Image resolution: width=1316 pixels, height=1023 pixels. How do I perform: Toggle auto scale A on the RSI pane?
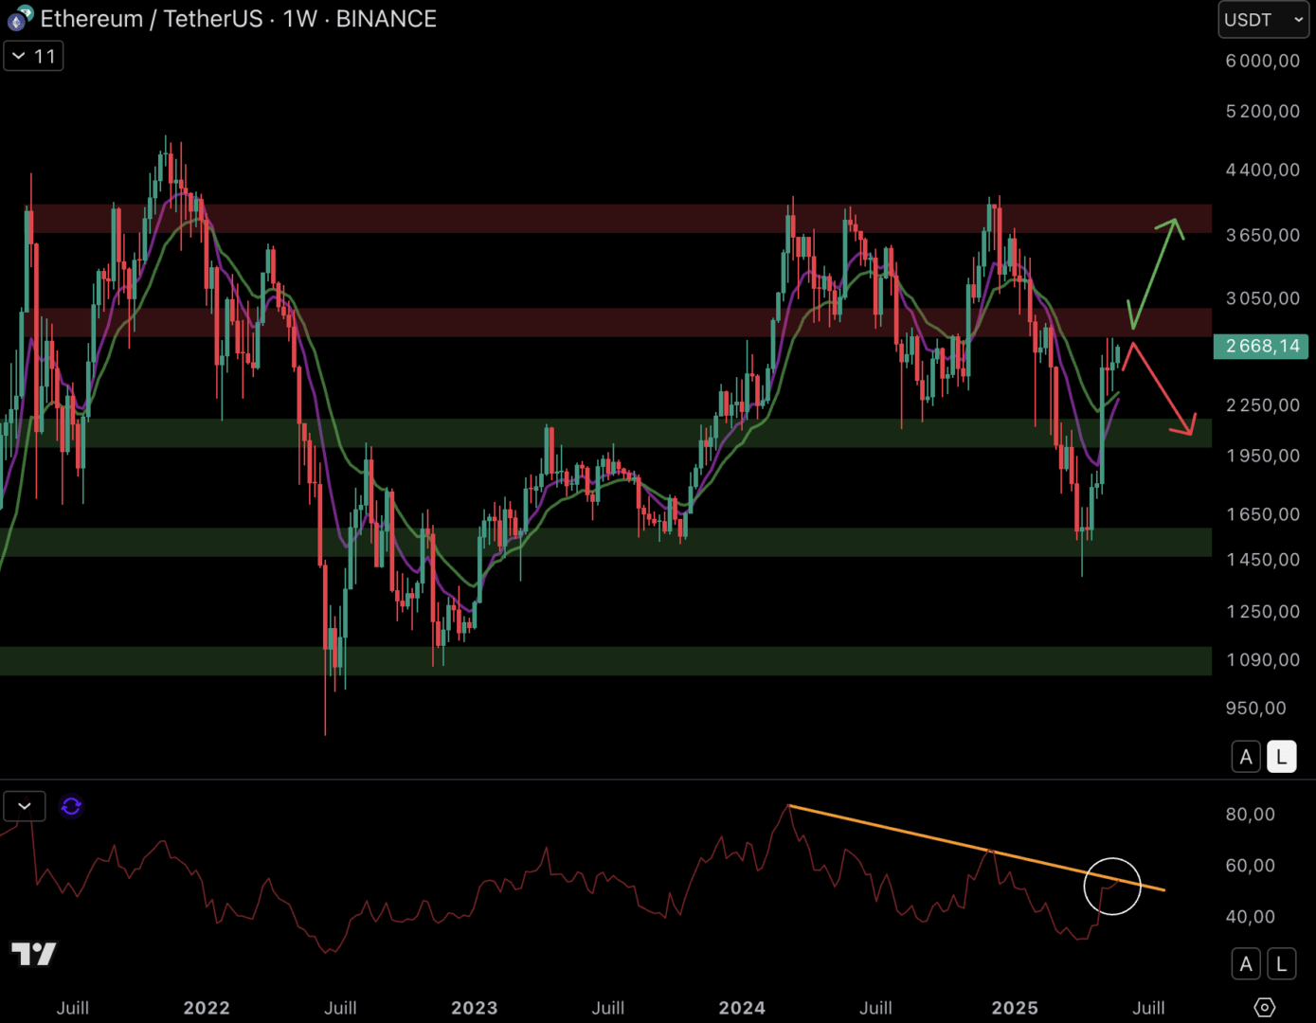1246,964
